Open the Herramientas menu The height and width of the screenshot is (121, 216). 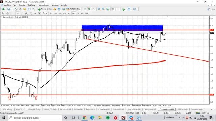[44, 5]
